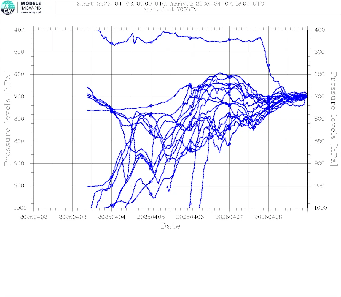The image size is (341, 297).
Task: Click the right axis 1000 label
Action: [321, 208]
